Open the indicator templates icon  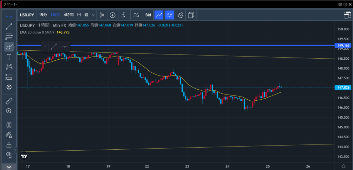[x=136, y=15]
